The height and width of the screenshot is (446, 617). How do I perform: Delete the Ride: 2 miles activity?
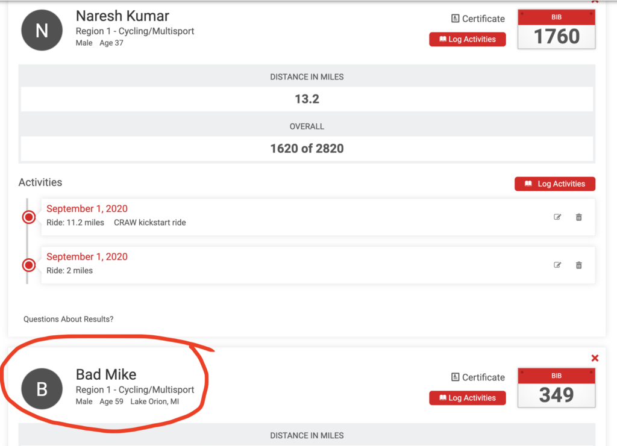(x=579, y=265)
